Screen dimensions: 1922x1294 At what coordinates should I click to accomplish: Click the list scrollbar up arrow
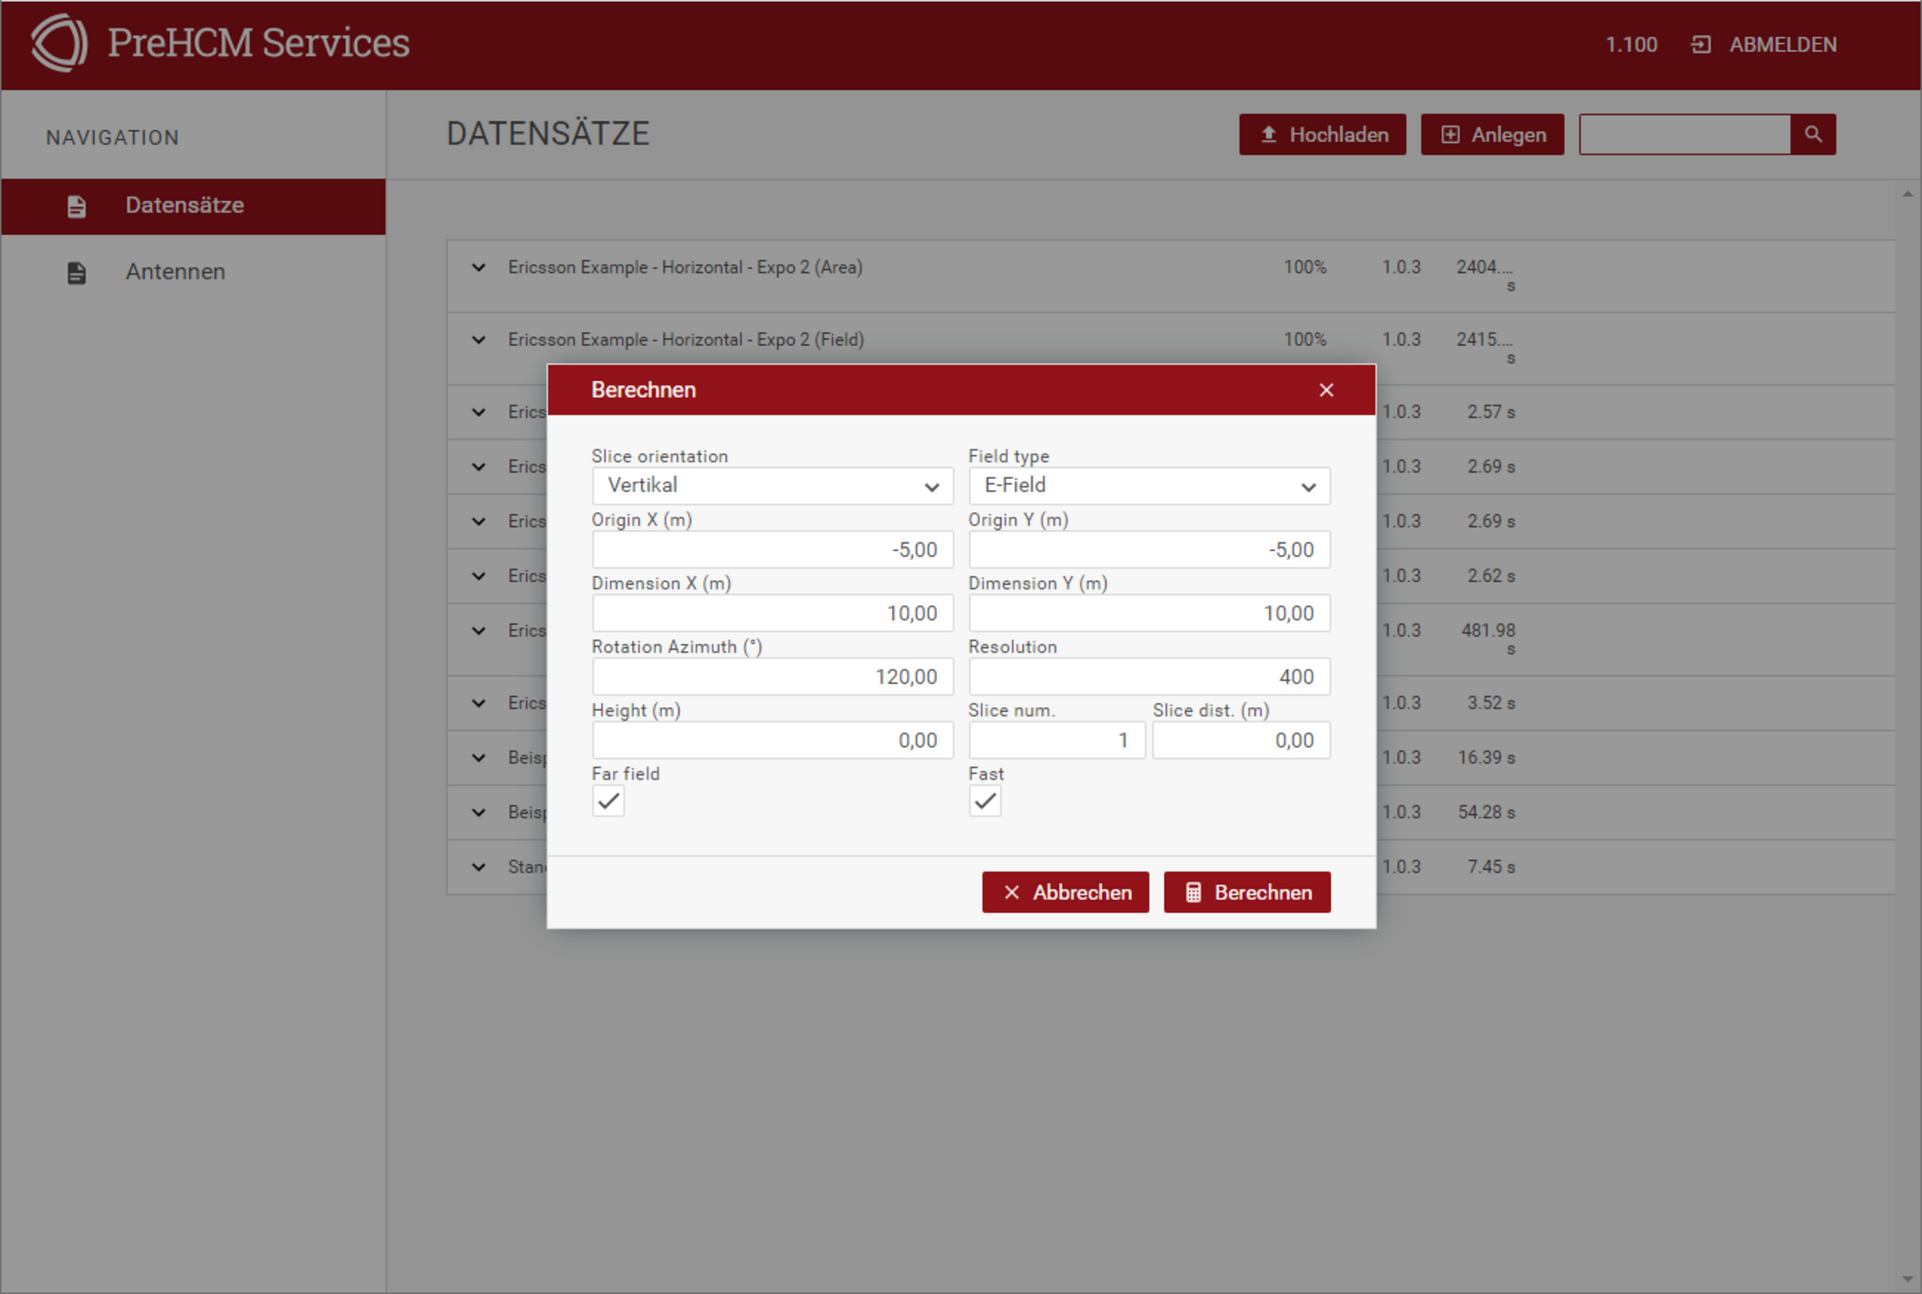coord(1907,195)
